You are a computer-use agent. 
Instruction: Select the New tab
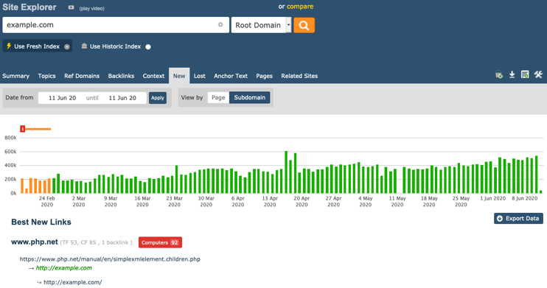[179, 76]
